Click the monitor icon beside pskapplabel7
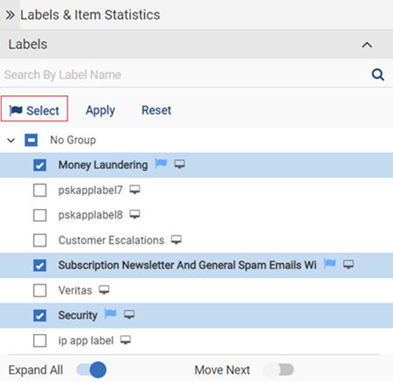 click(134, 190)
